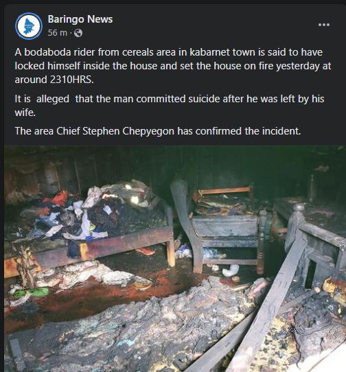Click the Baringo News page name
The height and width of the screenshot is (372, 346).
coord(80,19)
